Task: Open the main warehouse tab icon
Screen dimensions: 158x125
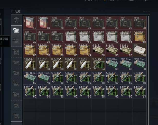Action: click(16, 20)
